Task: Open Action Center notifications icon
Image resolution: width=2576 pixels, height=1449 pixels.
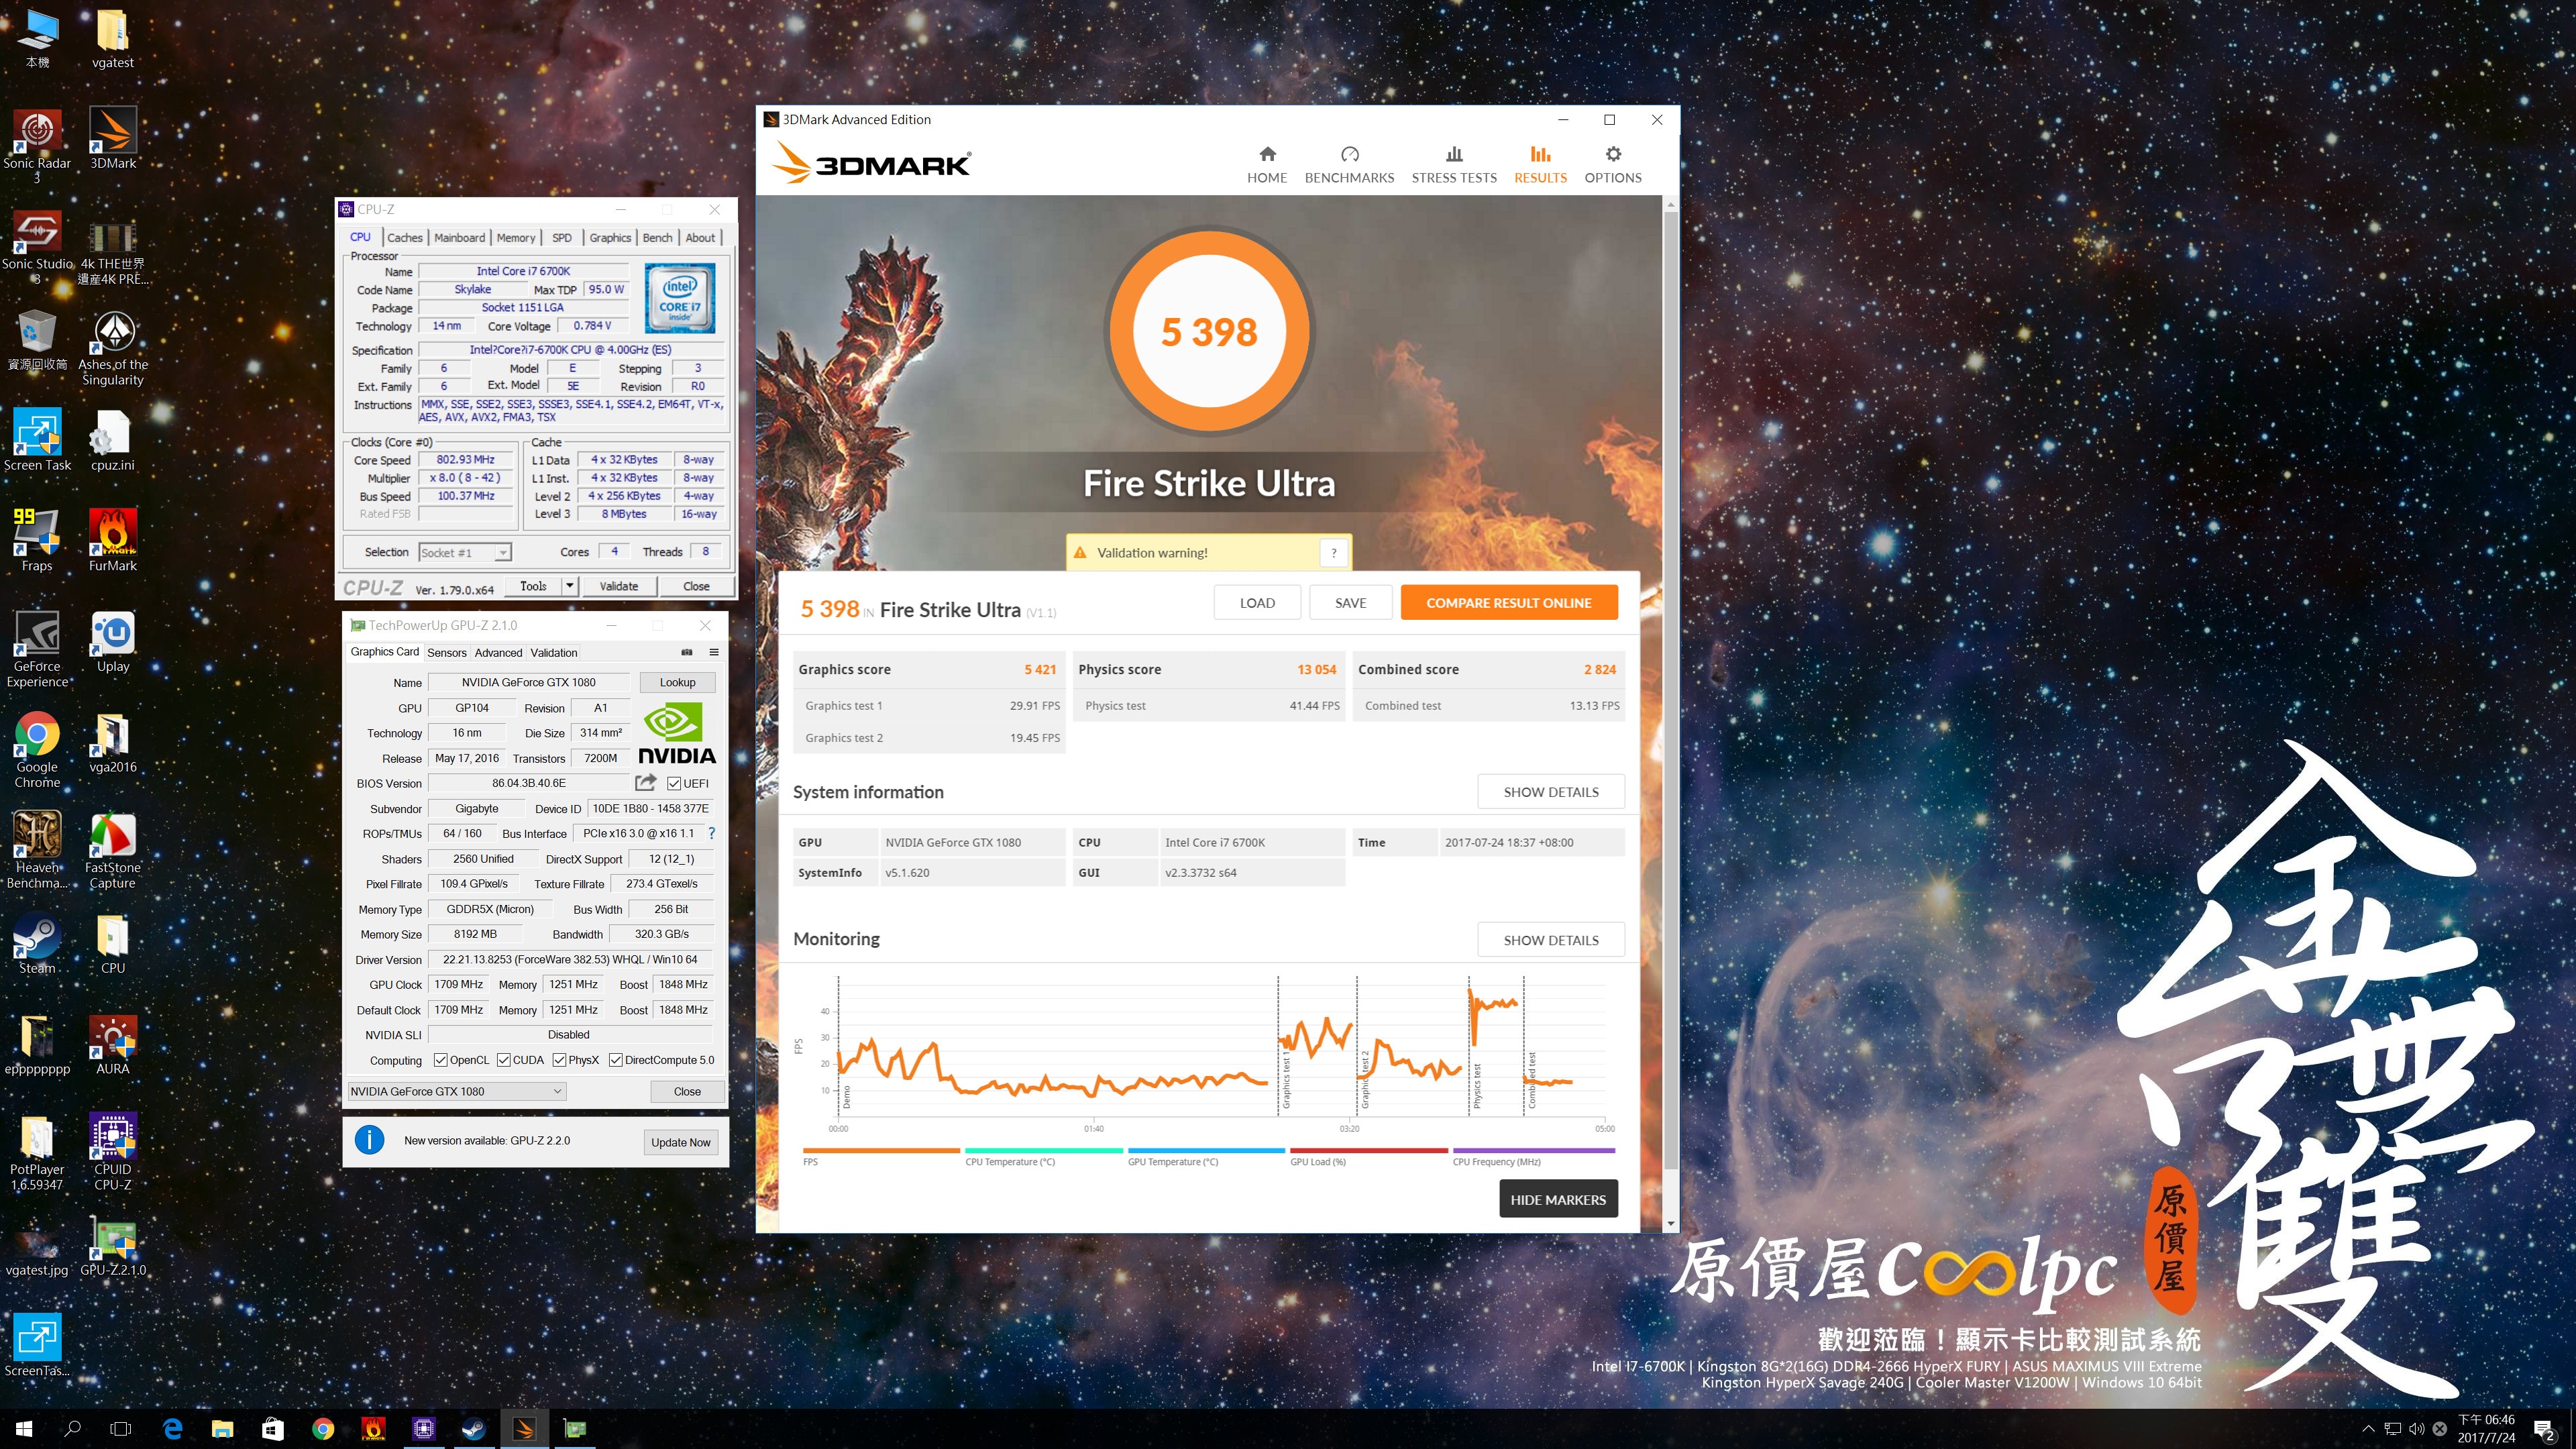Action: pyautogui.click(x=2544, y=1429)
